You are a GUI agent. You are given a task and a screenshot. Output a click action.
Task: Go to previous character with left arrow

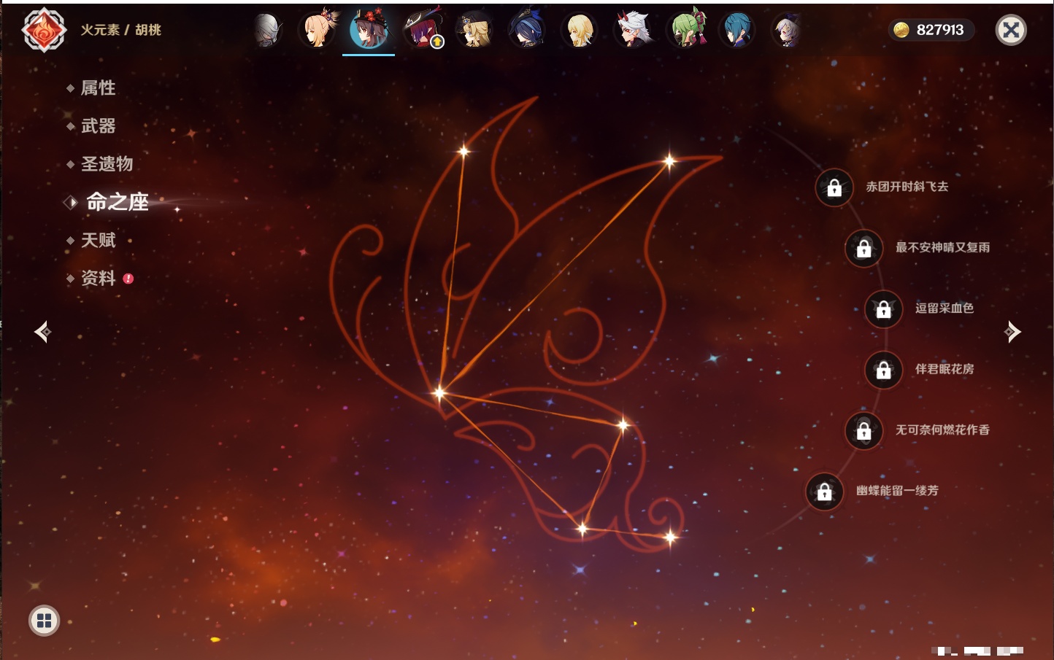pyautogui.click(x=42, y=332)
